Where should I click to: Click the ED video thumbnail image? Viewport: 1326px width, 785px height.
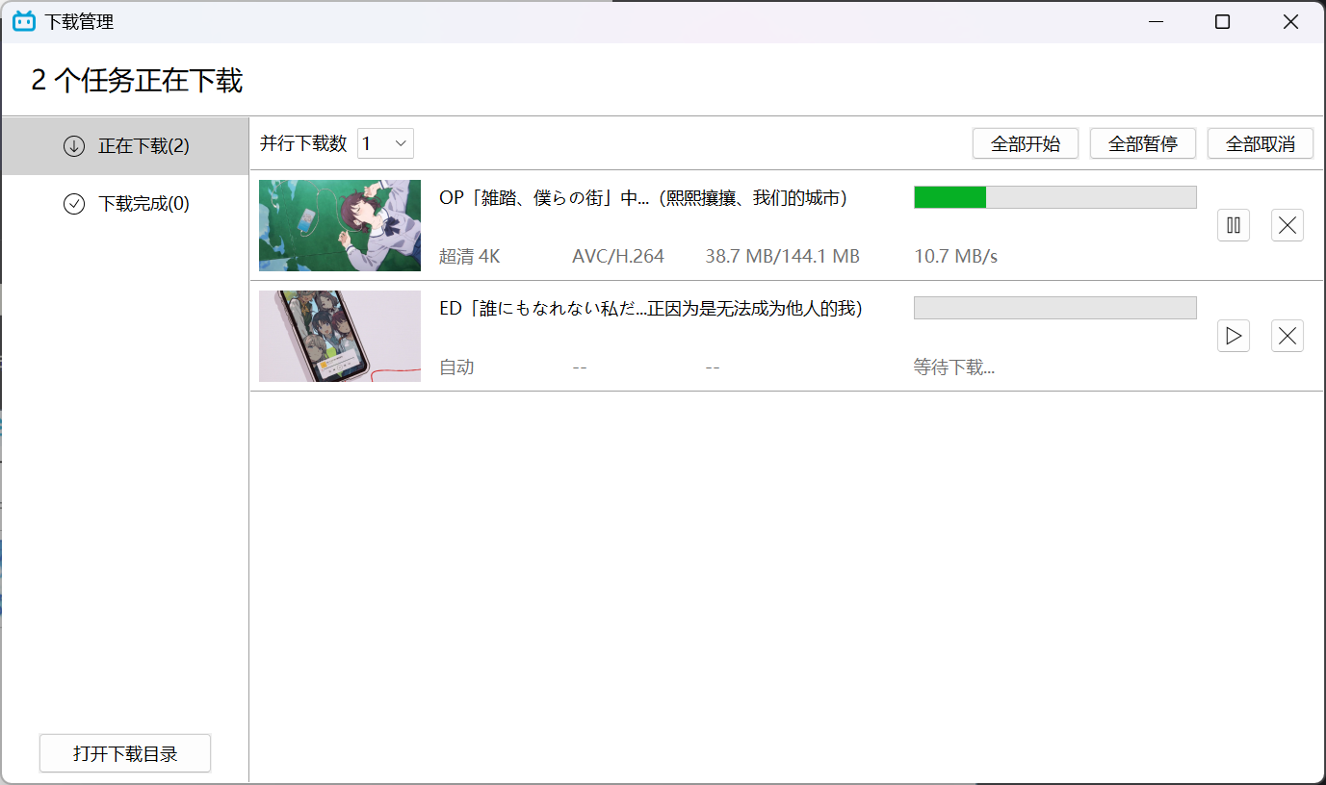pyautogui.click(x=339, y=336)
